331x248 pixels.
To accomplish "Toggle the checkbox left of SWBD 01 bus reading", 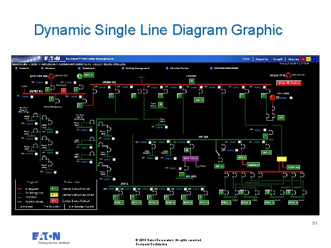I will [x=32, y=97].
